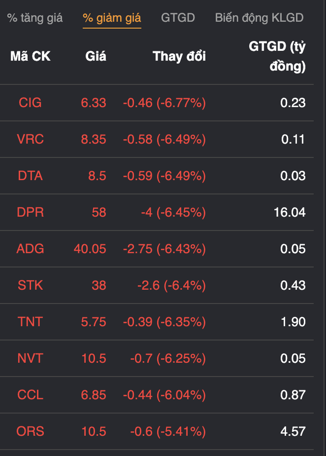The width and height of the screenshot is (326, 456).
Task: Select the DPR stock symbol
Action: click(30, 212)
